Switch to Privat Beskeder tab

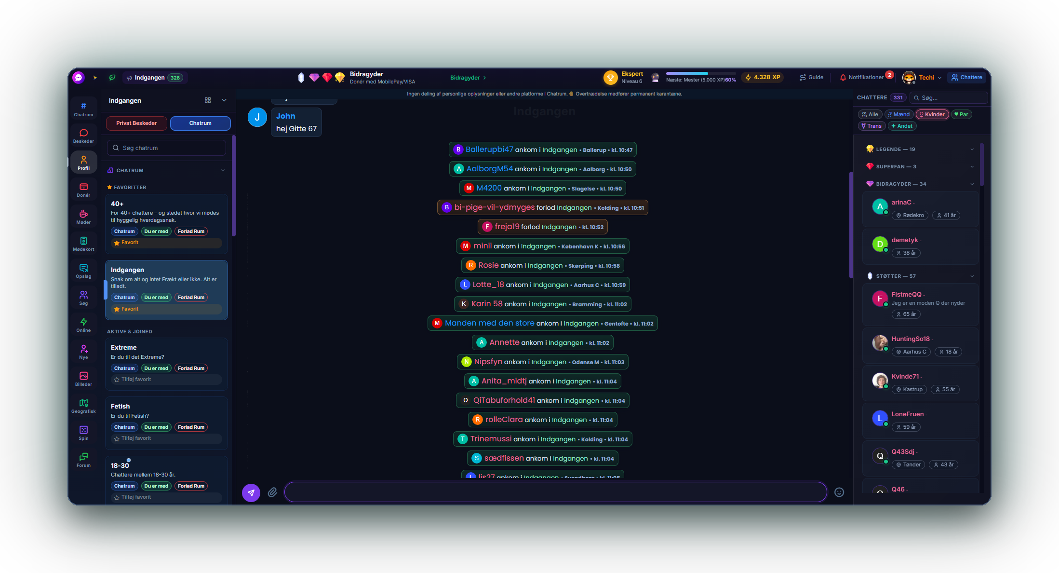[x=136, y=123]
